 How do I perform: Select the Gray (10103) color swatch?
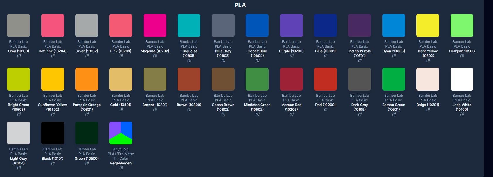18,25
